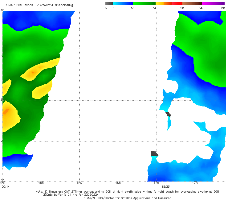This screenshot has width=228, height=200.
Task: Click the yellow-to-red 34-50 color bar segment
Action: click(169, 4)
